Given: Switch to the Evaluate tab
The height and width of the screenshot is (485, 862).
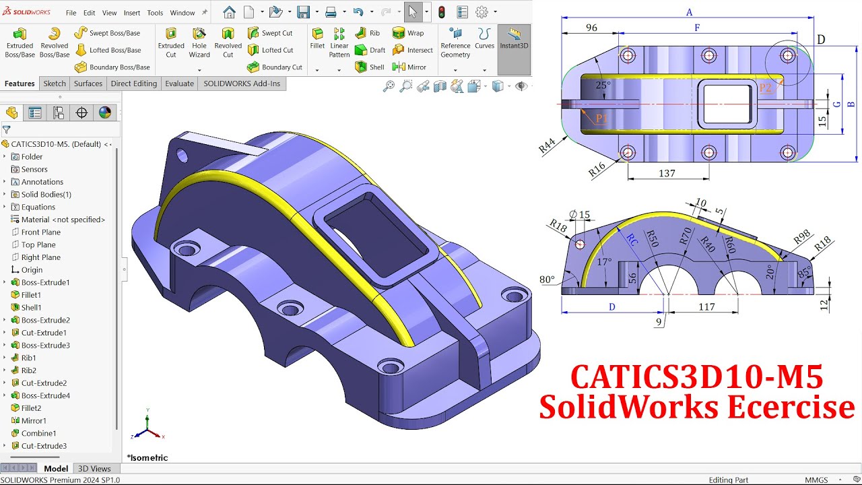Looking at the screenshot, I should tap(180, 84).
